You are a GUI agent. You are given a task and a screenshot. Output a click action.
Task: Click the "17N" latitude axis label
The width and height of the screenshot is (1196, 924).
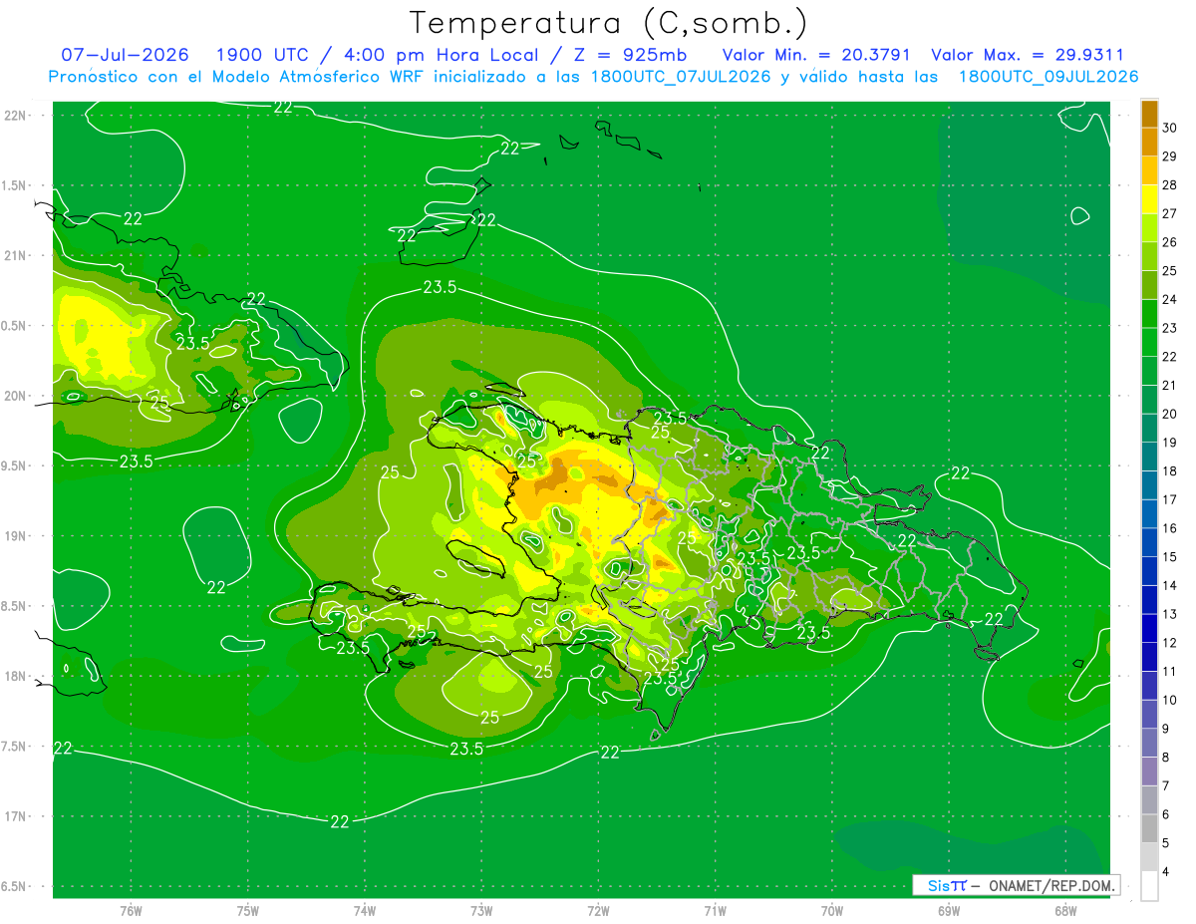(14, 816)
